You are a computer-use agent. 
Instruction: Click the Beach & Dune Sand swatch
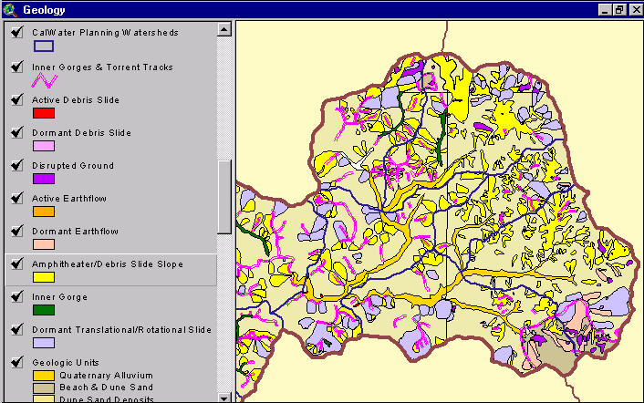(x=44, y=387)
